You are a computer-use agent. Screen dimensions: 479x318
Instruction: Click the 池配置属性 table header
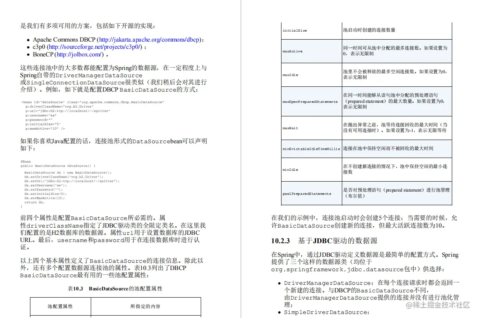pos(60,306)
